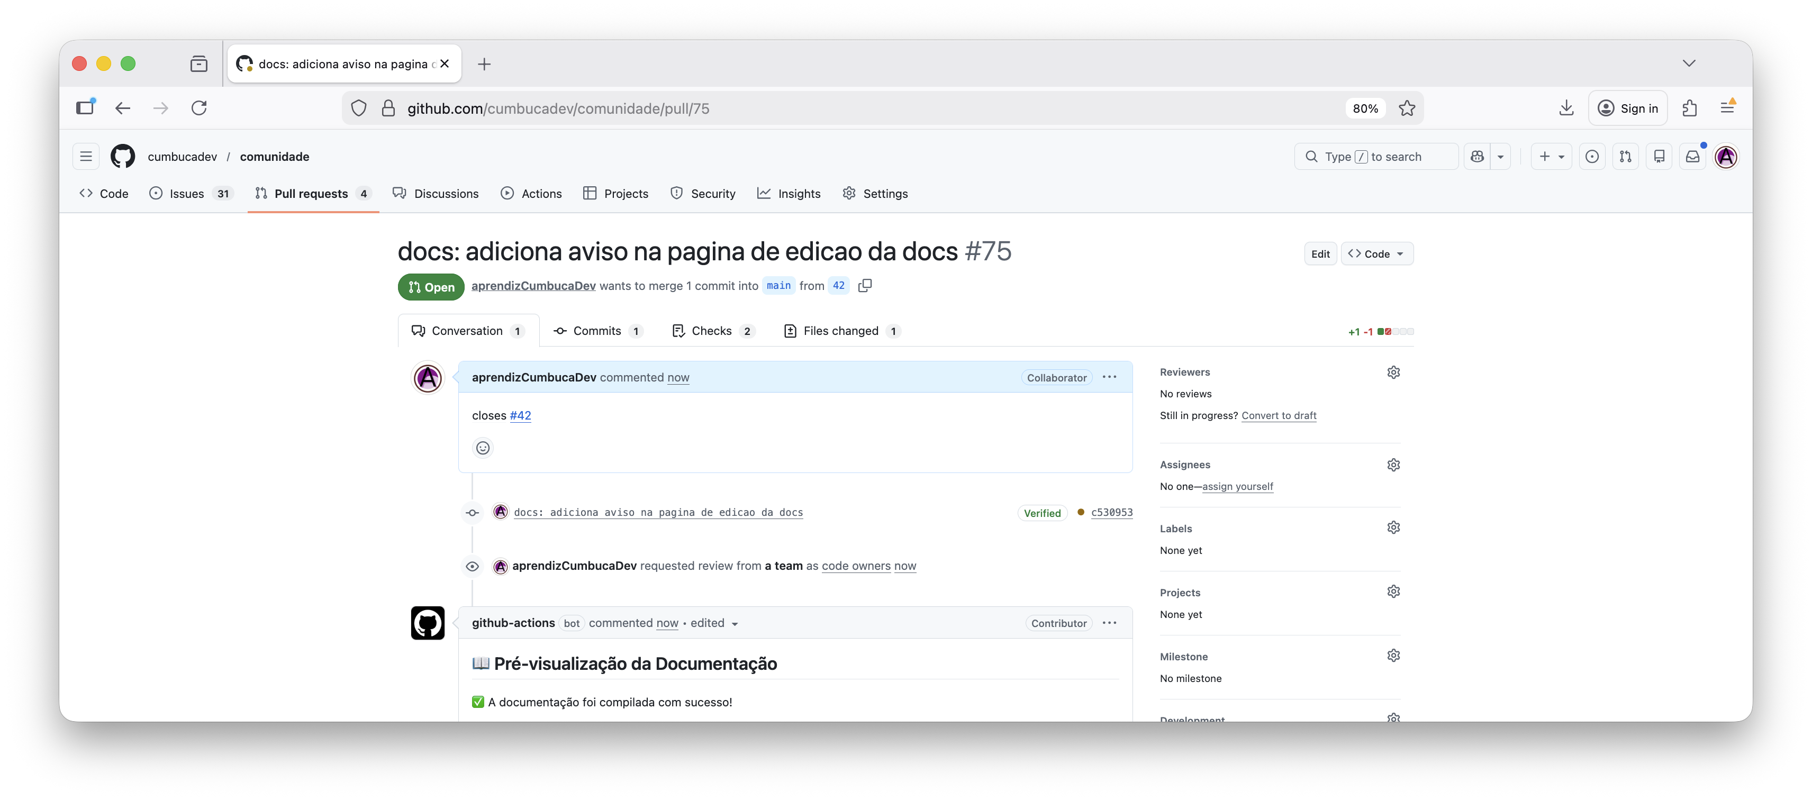The width and height of the screenshot is (1812, 800).
Task: Open the notifications inbox icon
Action: click(1693, 156)
